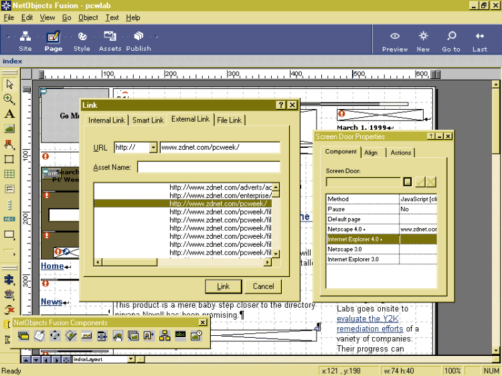Click the first Components toolbar icon
Image resolution: width=502 pixels, height=376 pixels.
23,336
